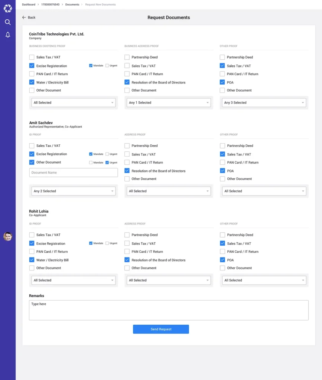Check Partnership Deed under Business Address Proof

click(x=127, y=58)
